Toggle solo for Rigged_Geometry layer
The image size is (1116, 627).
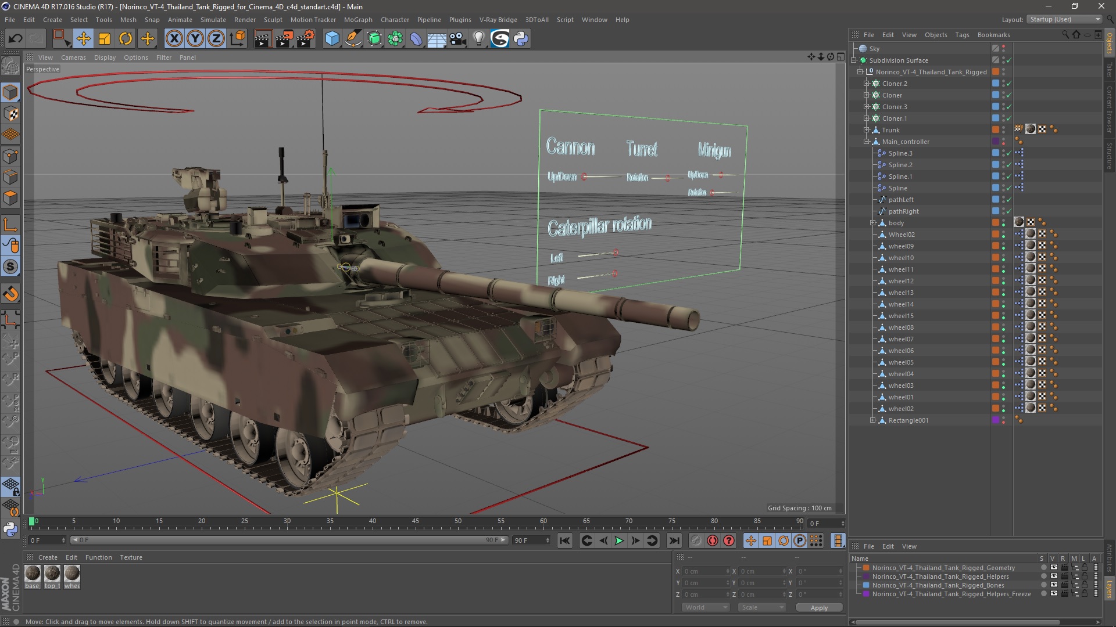point(1043,568)
